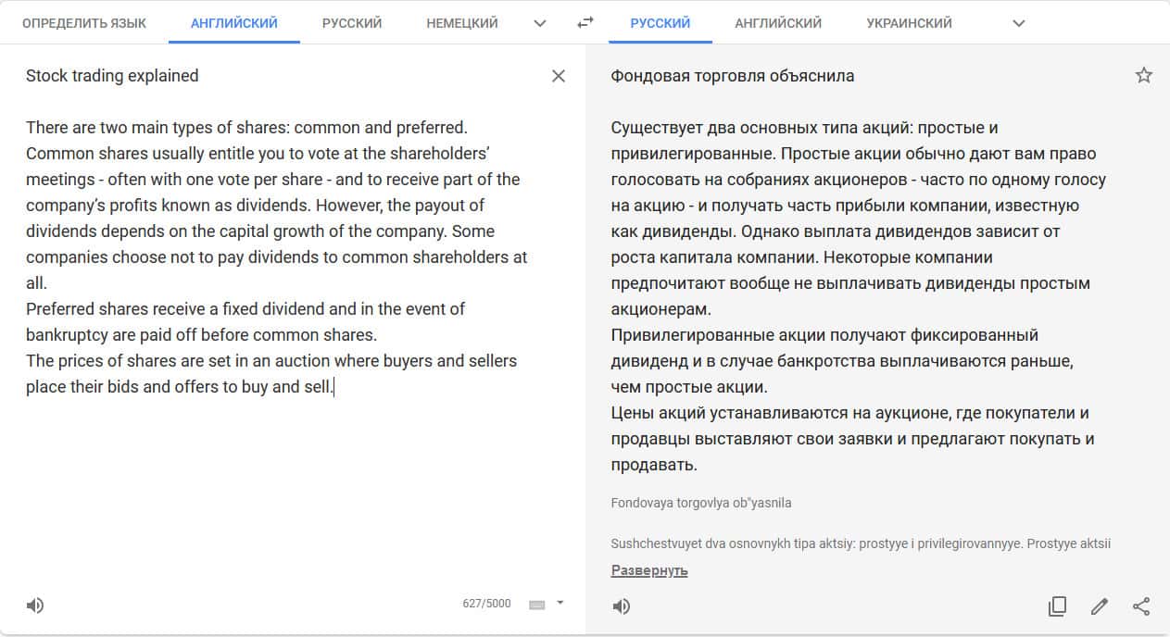Select the ОПРЕДЕЛИТЬ ЯЗЫК tab

pyautogui.click(x=84, y=23)
